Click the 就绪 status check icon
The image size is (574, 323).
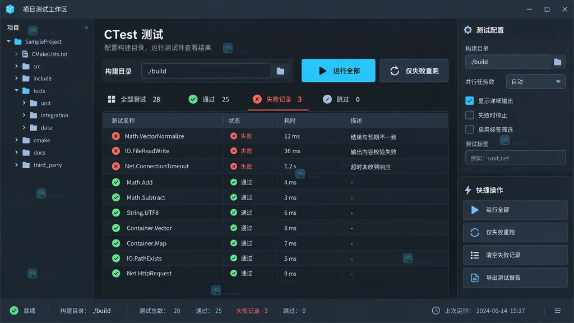(14, 311)
